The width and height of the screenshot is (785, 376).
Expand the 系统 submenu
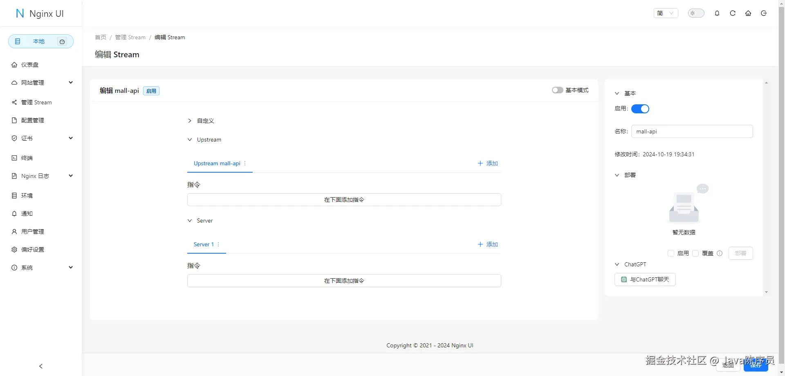(71, 268)
